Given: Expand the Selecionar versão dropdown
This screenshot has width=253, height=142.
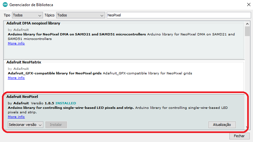Looking at the screenshot, I should [x=26, y=125].
